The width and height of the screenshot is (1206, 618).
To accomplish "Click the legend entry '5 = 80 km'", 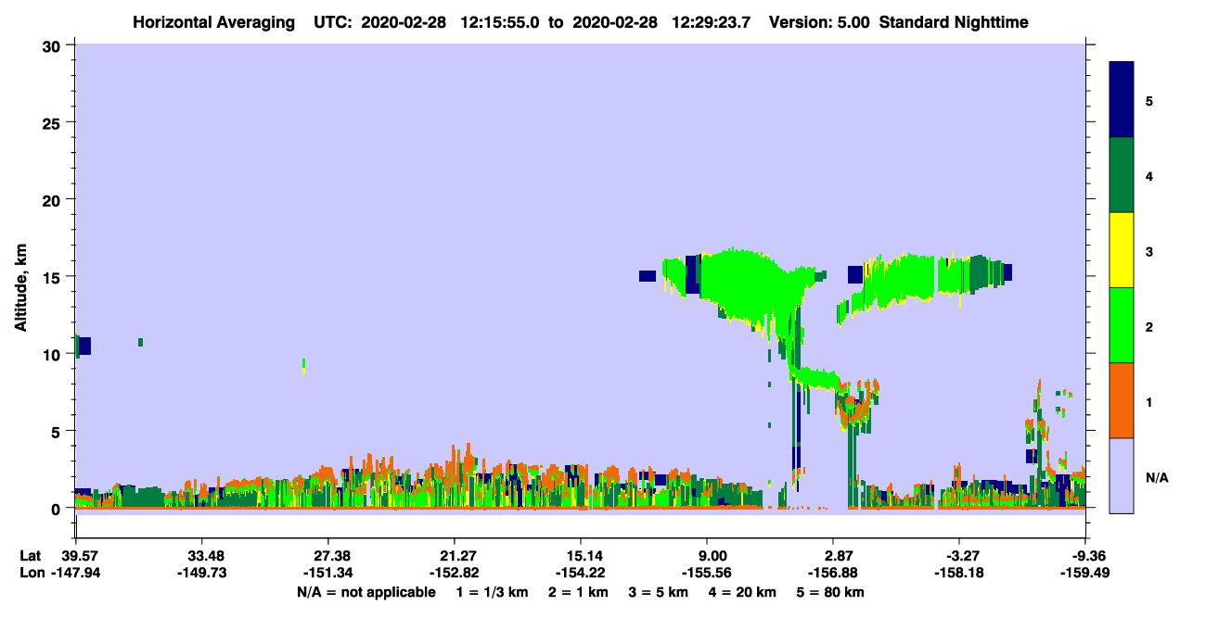I will [x=830, y=592].
